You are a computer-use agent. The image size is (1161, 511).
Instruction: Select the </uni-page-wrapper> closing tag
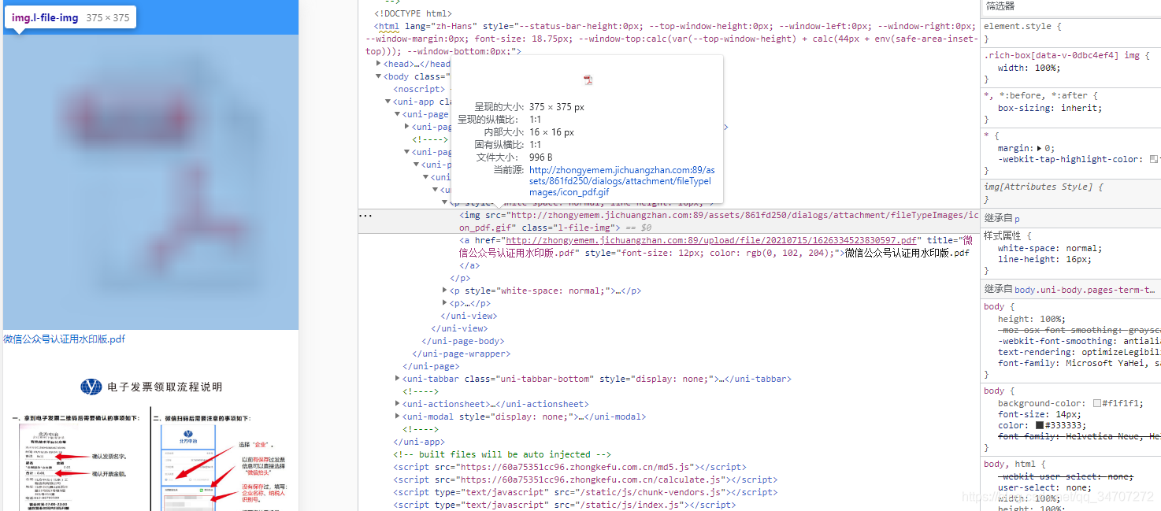(x=462, y=354)
